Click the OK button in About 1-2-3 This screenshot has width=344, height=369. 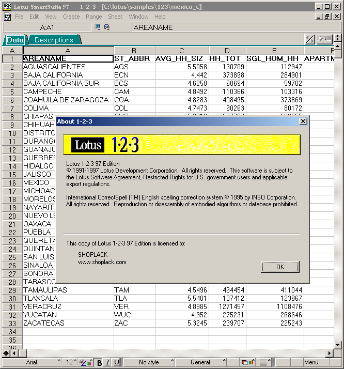[x=280, y=267]
